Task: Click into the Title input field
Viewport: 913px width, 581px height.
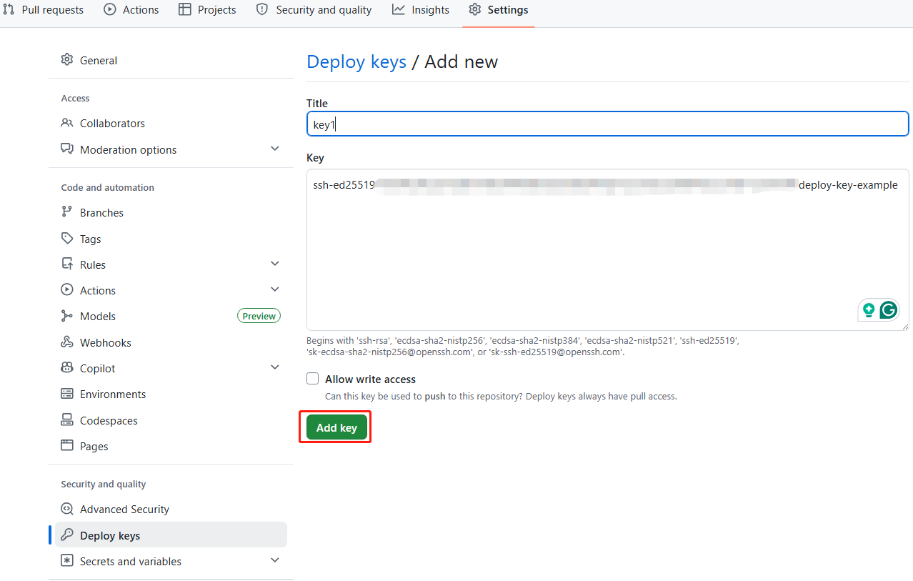Action: coord(607,124)
